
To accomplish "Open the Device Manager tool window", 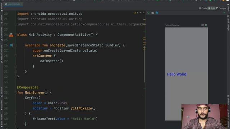I will coord(228,23).
